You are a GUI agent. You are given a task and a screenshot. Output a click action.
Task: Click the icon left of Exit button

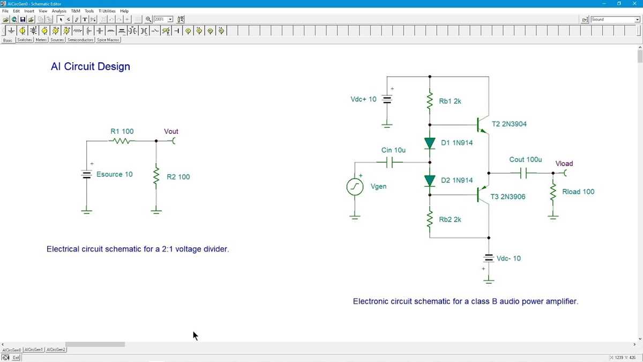(x=6, y=357)
